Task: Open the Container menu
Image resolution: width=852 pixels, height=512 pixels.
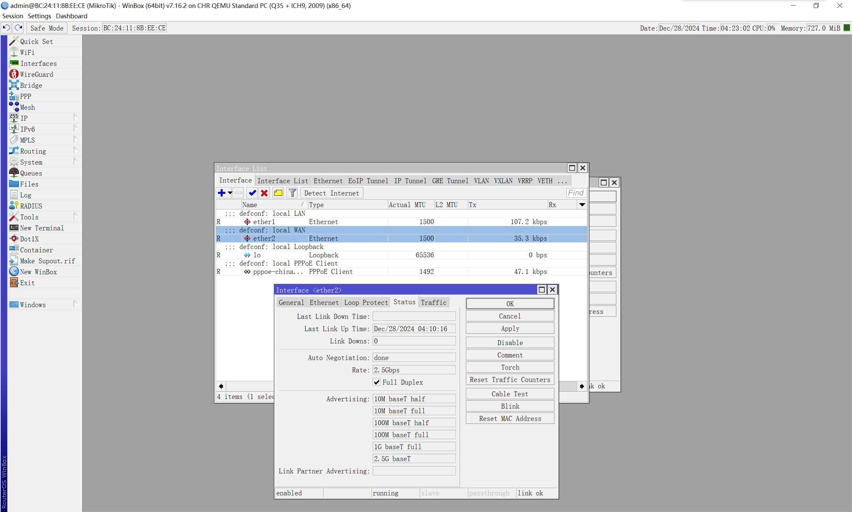Action: (x=45, y=250)
